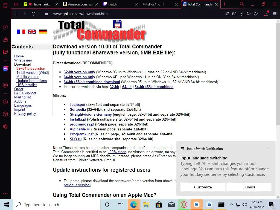280x210 pixels.
Task: Add page to bookmarks with heart icon
Action: (x=256, y=14)
